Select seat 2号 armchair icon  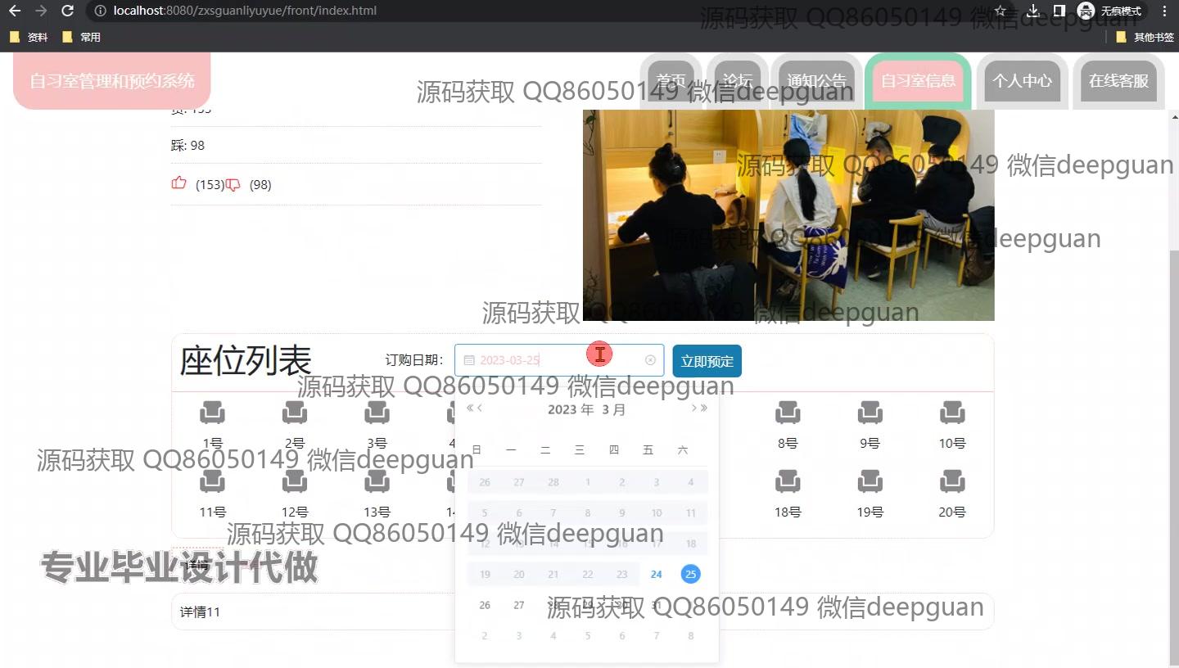click(295, 413)
